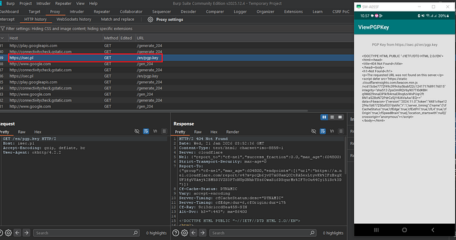Show Render view in Response panel
This screenshot has width=456, height=240.
233,132
